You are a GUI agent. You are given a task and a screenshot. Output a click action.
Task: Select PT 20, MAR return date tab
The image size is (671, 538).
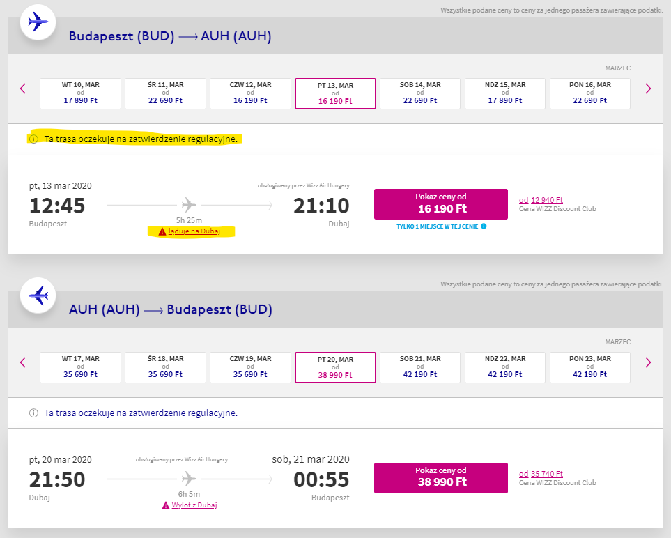(x=336, y=368)
